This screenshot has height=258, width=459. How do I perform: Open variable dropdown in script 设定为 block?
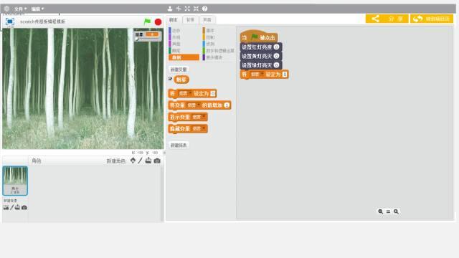click(x=257, y=75)
